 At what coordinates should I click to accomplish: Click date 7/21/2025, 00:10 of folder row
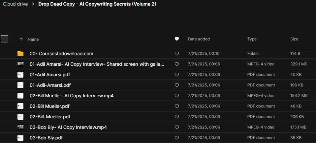[204, 54]
